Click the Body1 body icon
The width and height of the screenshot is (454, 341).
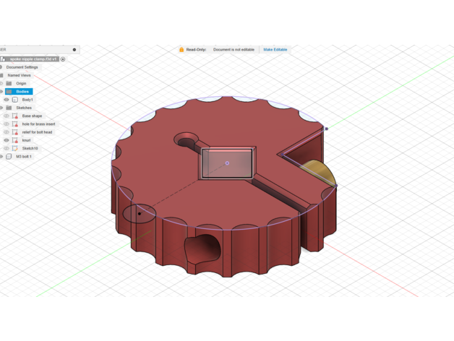(14, 100)
